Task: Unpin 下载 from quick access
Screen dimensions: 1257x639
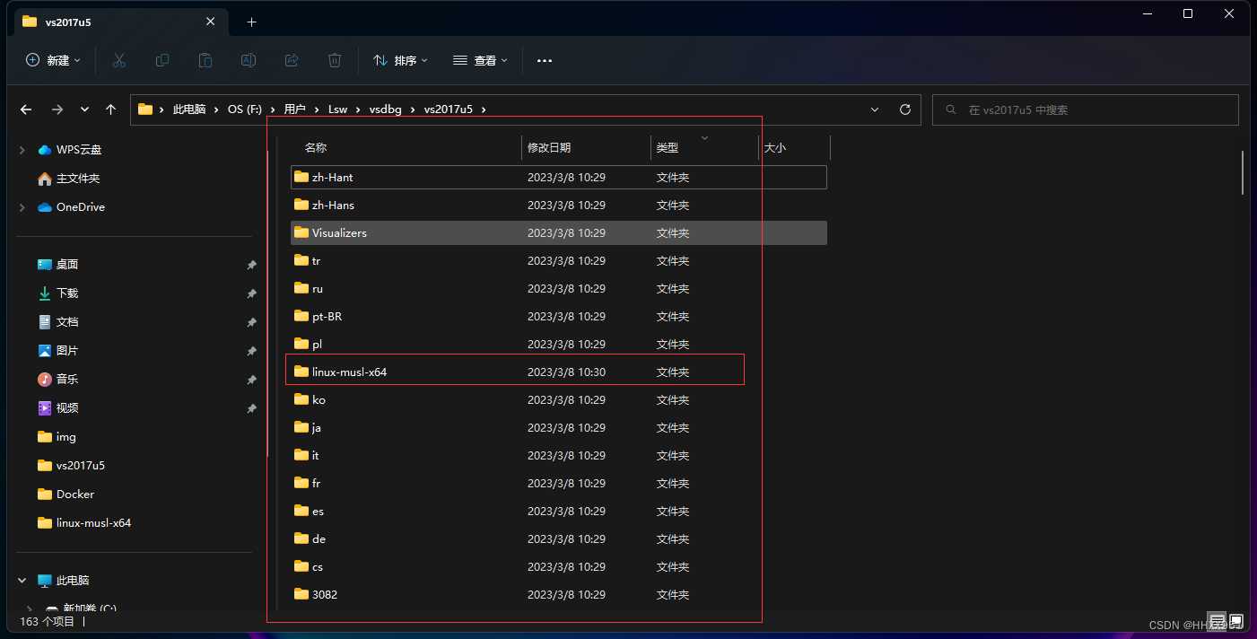Action: pyautogui.click(x=252, y=293)
